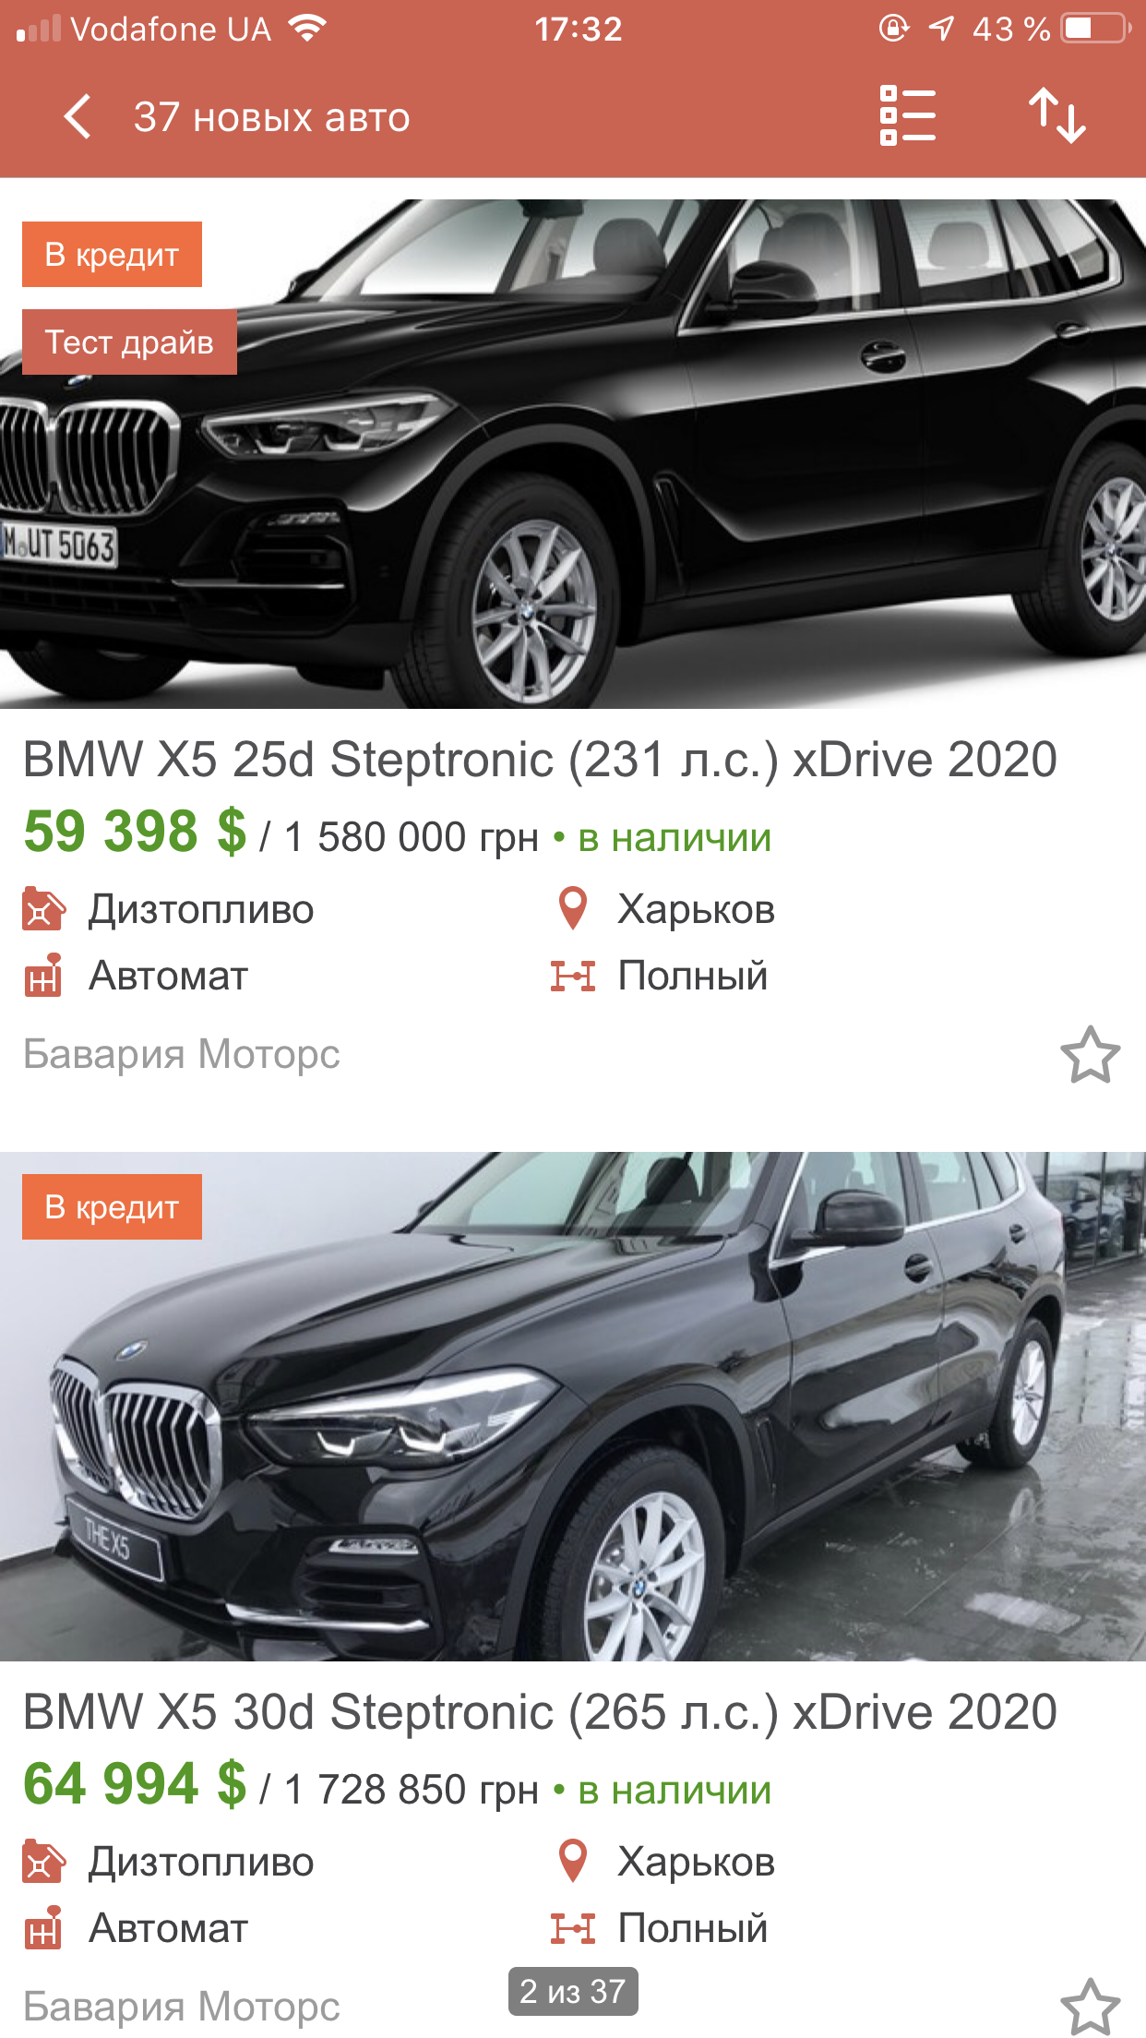Tap all-wheel drive icon on first listing

coord(573,976)
